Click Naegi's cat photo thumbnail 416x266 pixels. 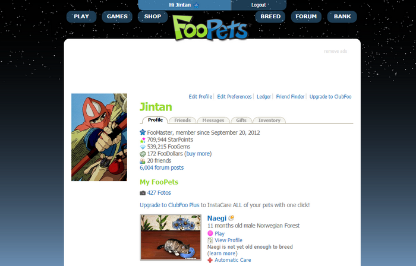point(171,237)
